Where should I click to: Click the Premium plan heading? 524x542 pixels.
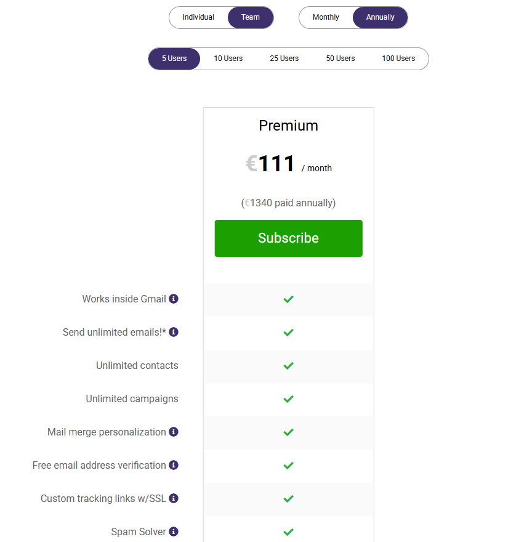click(288, 126)
